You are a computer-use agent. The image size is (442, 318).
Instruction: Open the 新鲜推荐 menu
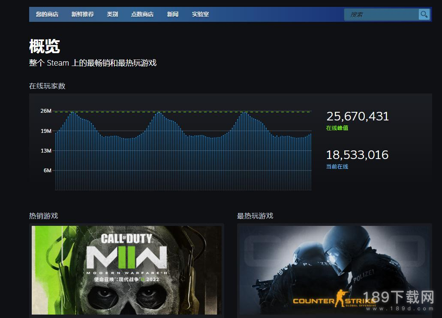(x=83, y=15)
